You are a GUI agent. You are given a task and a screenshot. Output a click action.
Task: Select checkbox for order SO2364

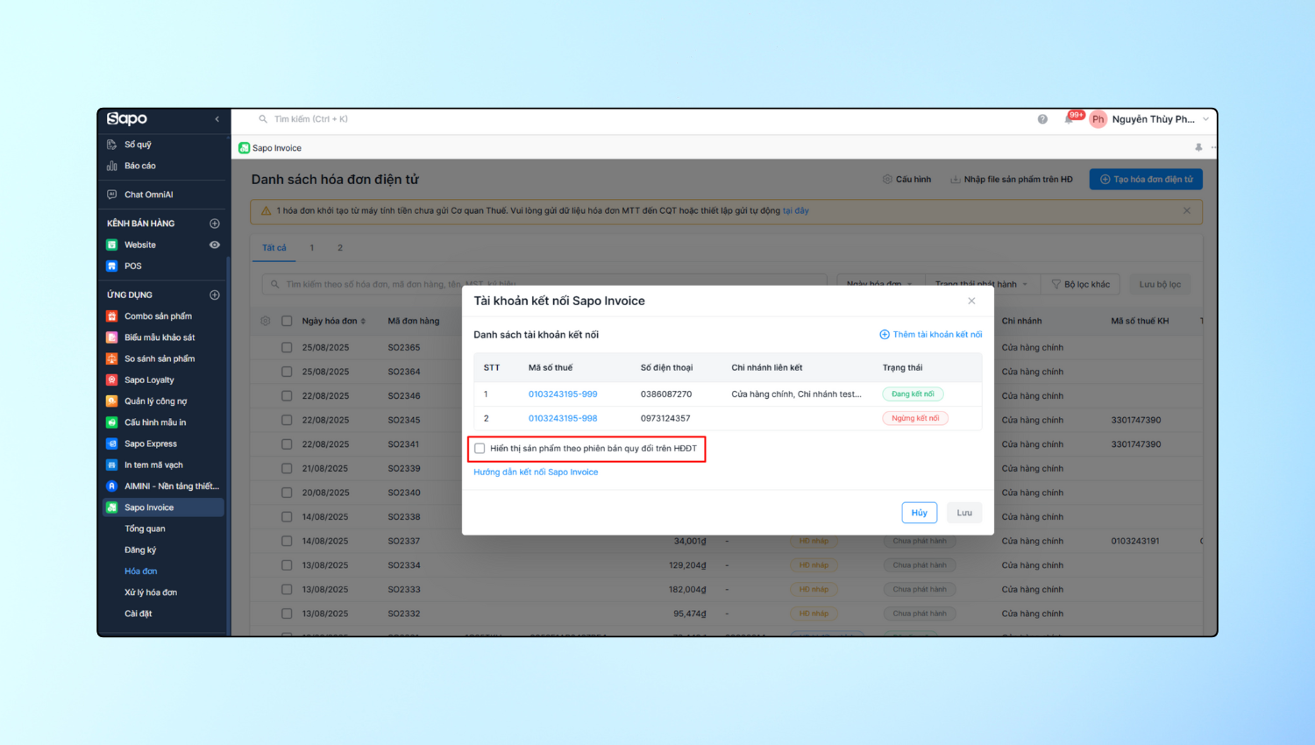pos(287,372)
